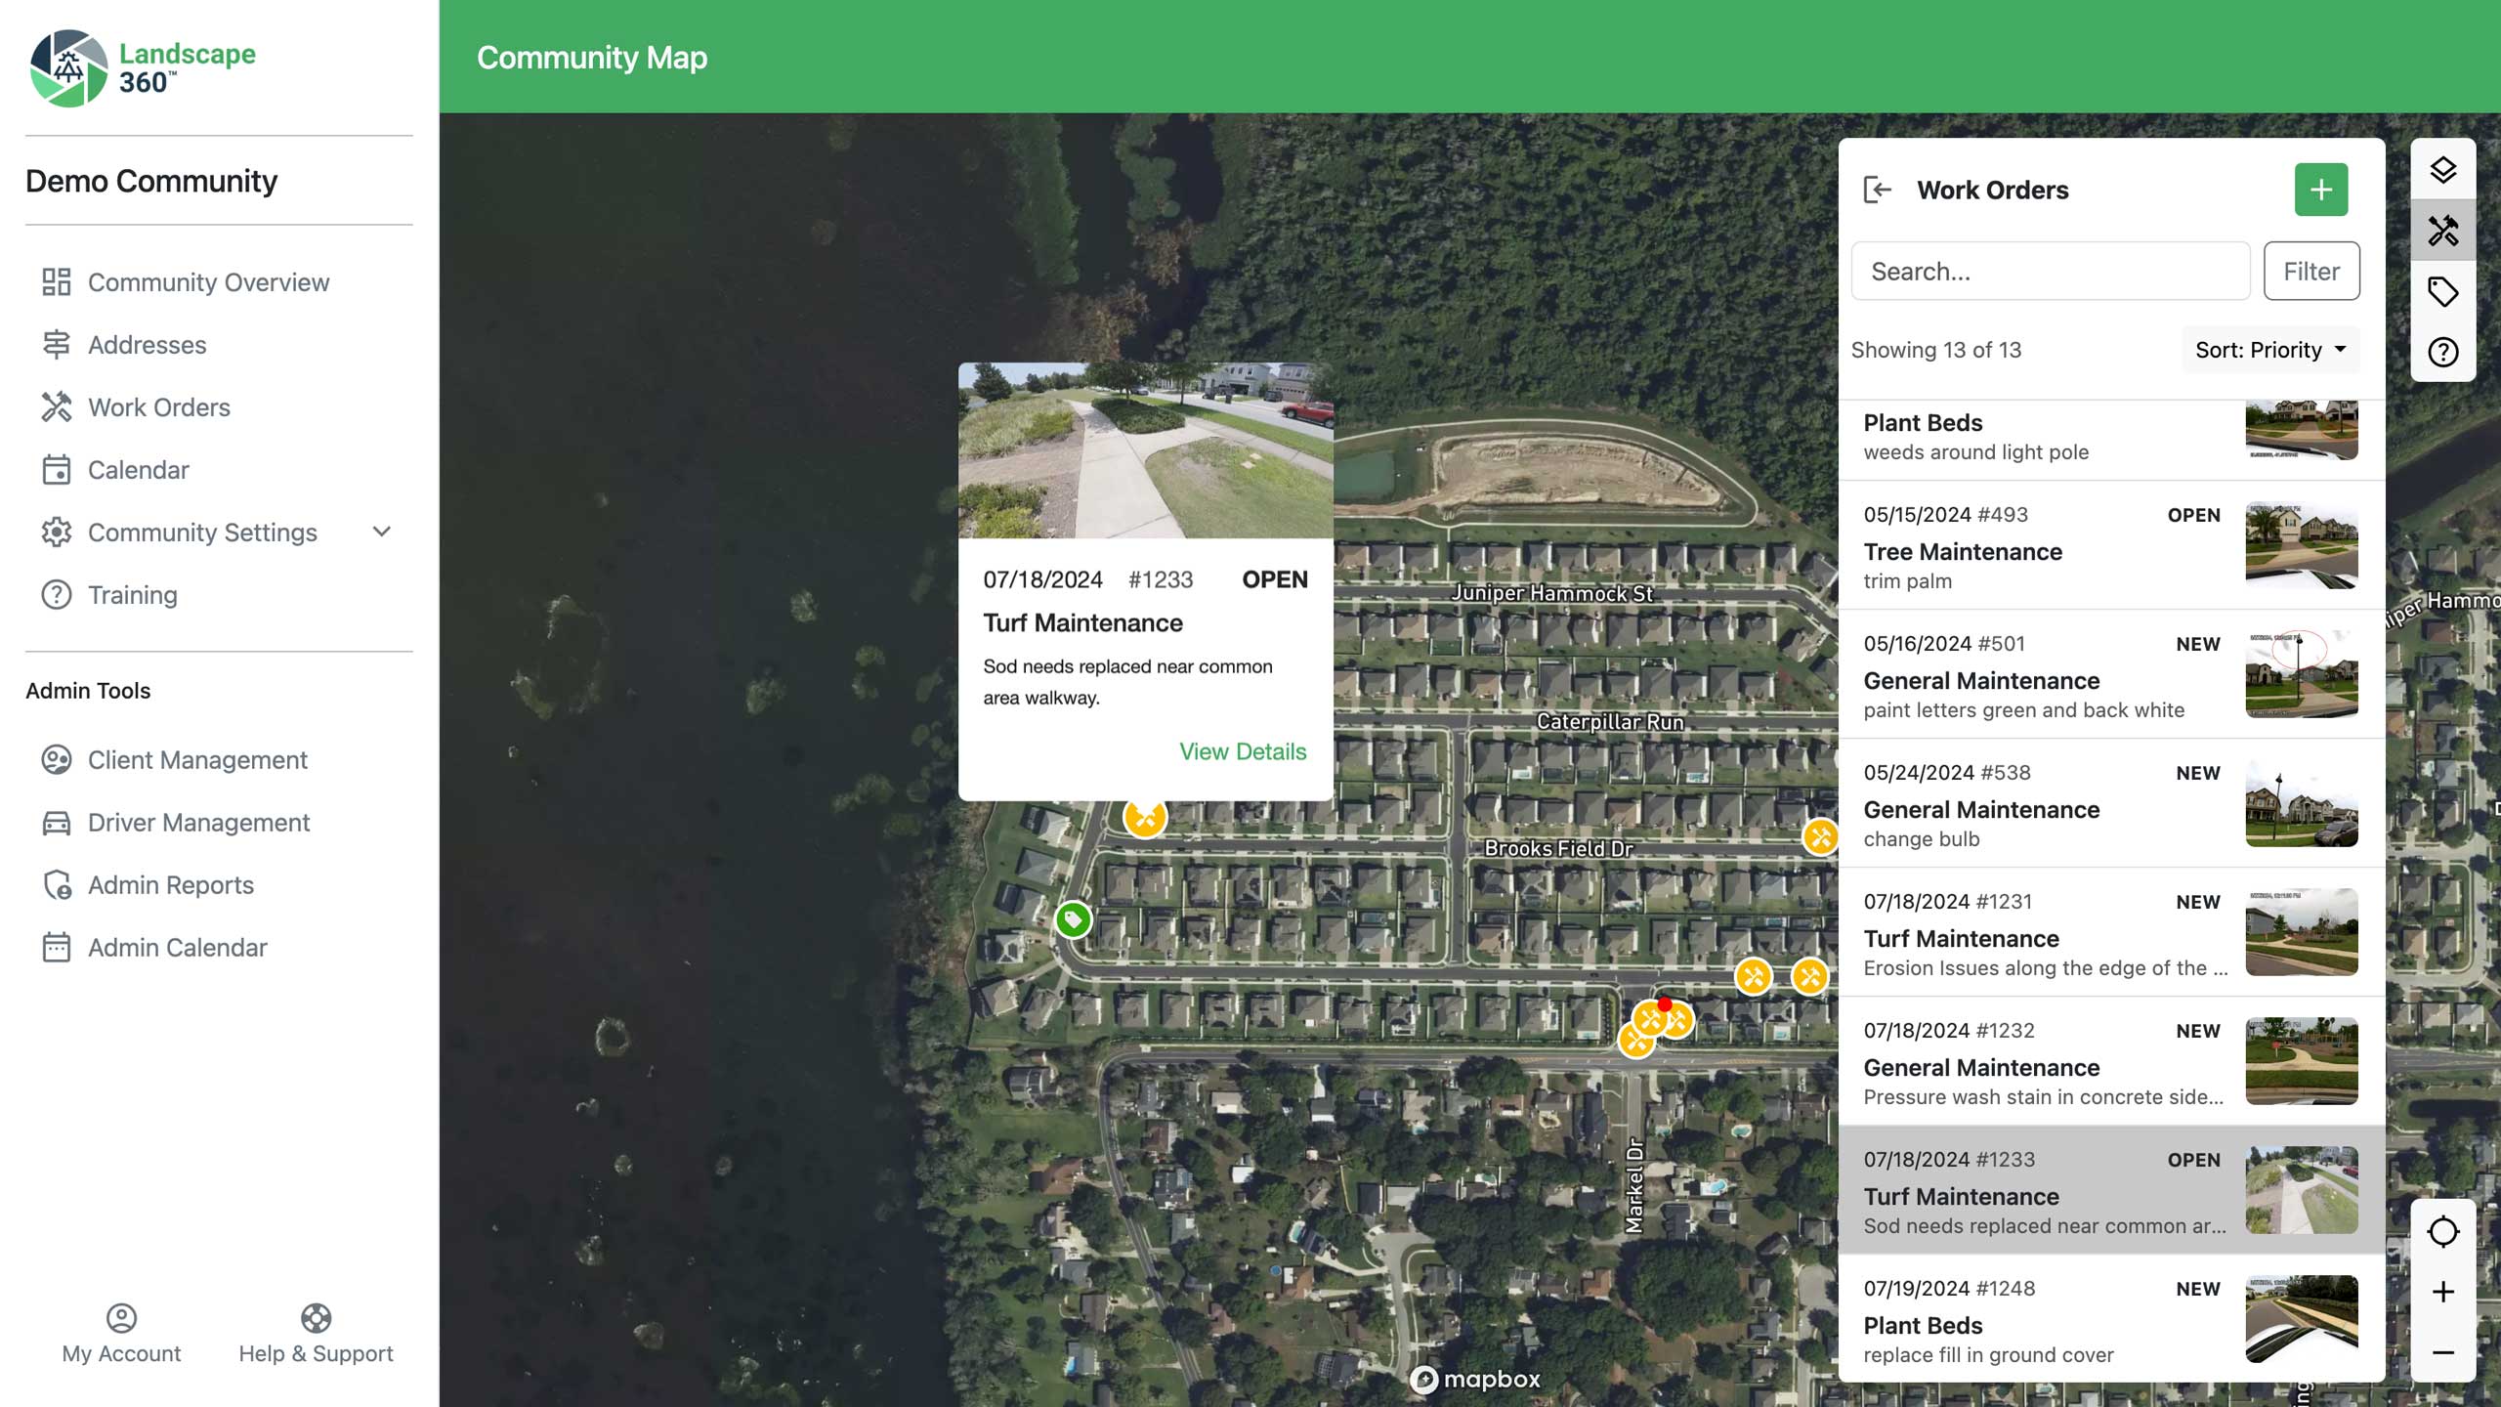
Task: Click the help question mark map icon
Action: pyautogui.click(x=2442, y=352)
